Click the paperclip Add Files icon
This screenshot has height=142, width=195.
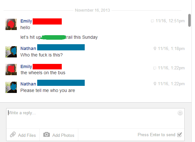click(x=13, y=135)
